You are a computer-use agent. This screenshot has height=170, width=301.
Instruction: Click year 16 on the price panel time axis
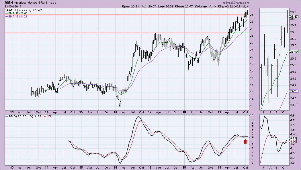point(115,112)
